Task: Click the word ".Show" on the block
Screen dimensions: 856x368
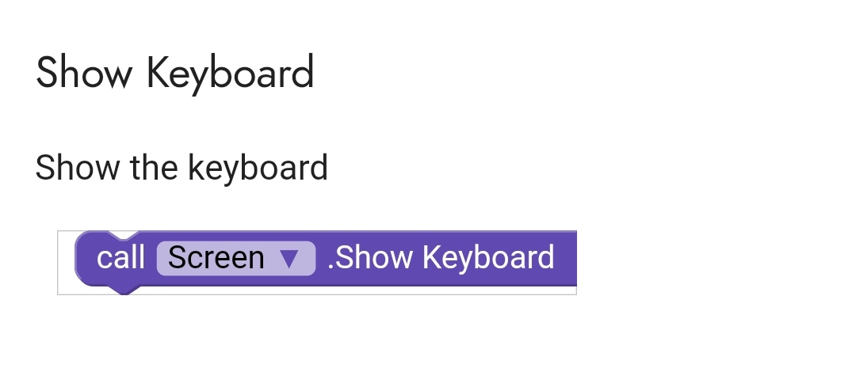Action: coord(370,258)
